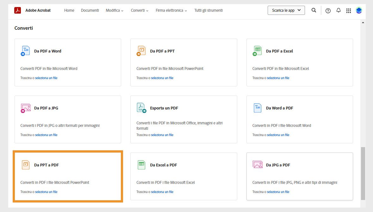This screenshot has width=373, height=212.
Task: Click the Da PDF a Excel icon
Action: pos(257,51)
